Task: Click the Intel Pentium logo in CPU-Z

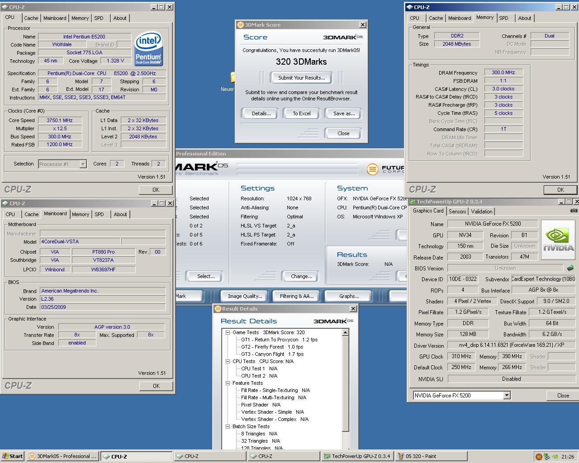Action: (x=149, y=49)
